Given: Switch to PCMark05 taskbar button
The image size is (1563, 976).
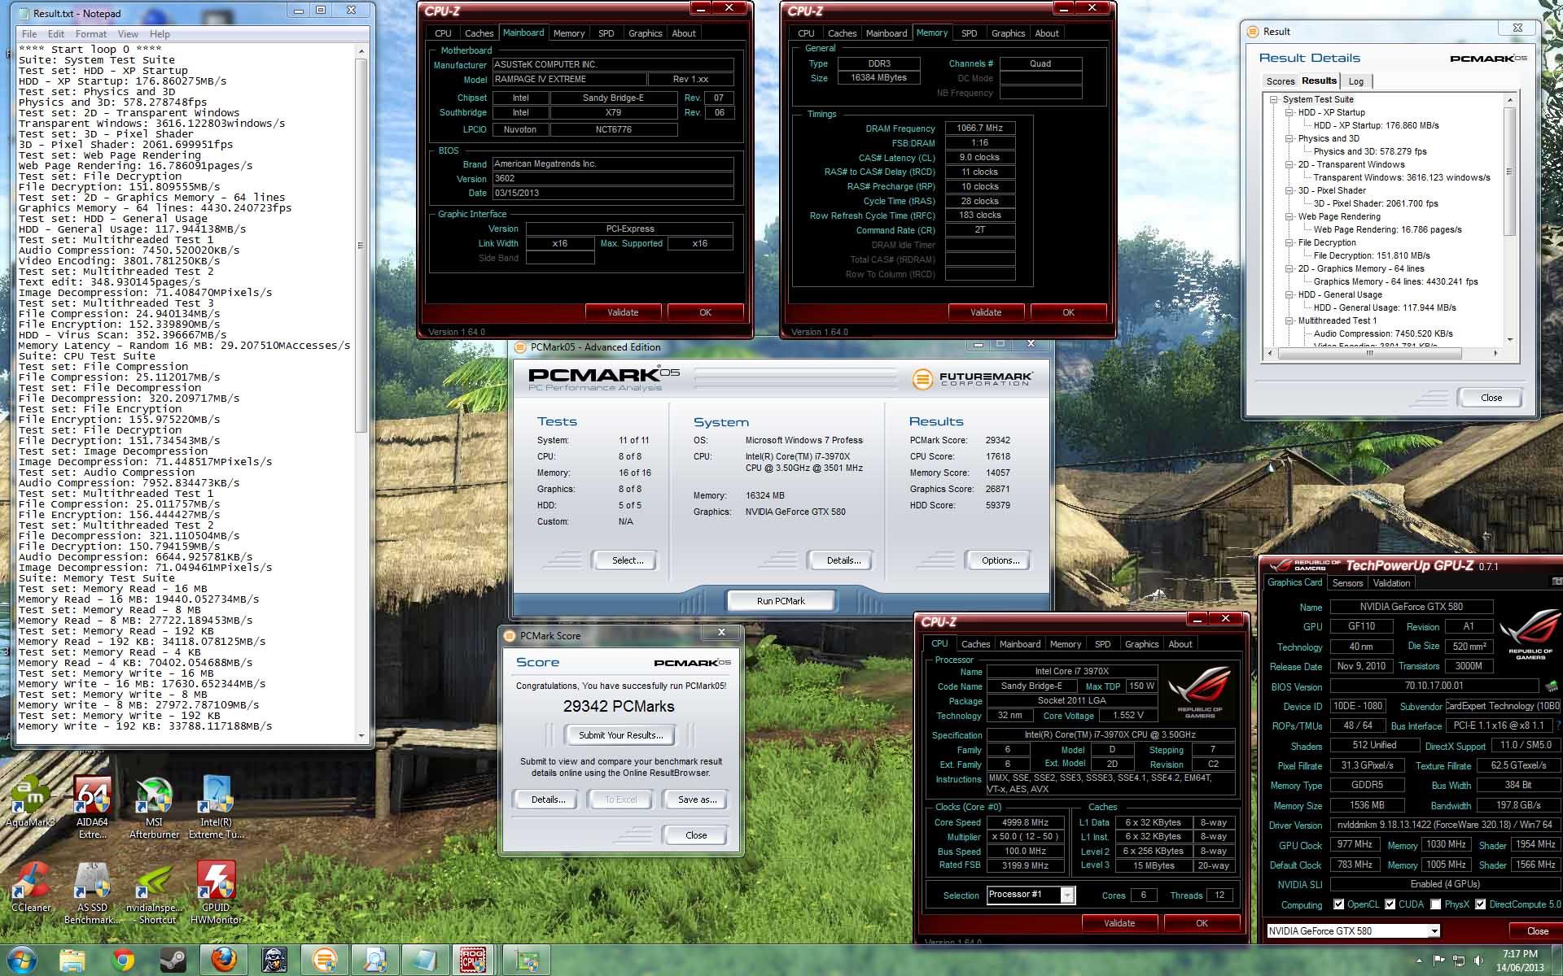Looking at the screenshot, I should (325, 961).
